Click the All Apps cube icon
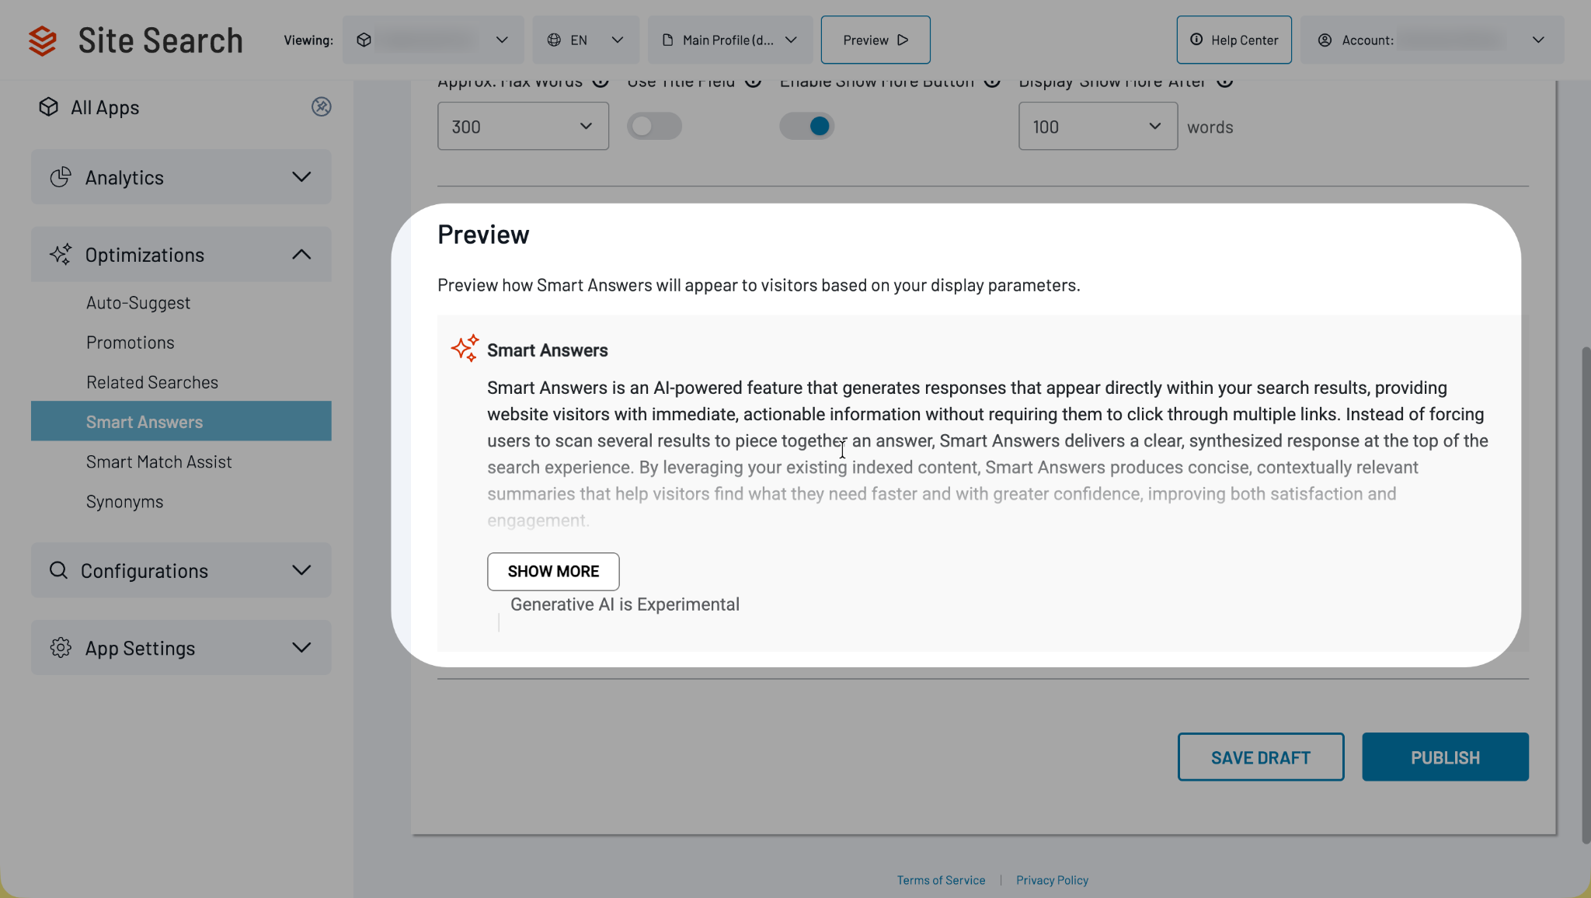1591x898 pixels. click(x=49, y=107)
